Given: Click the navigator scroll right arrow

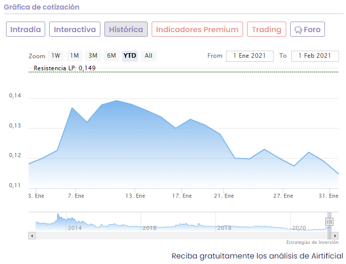Looking at the screenshot, I should (x=335, y=236).
